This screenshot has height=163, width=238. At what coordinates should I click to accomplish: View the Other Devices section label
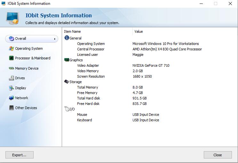coord(26,108)
